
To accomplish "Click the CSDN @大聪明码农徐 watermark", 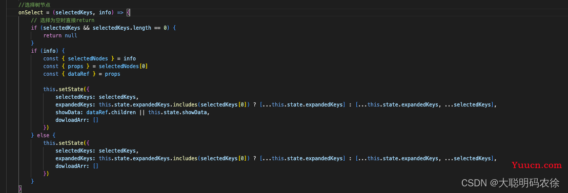I will tap(511, 183).
